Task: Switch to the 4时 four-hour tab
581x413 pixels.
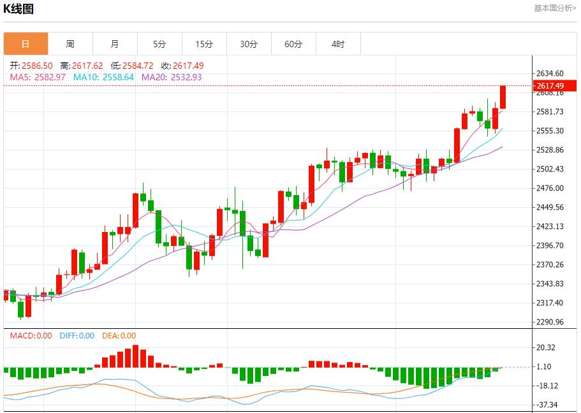Action: click(x=338, y=44)
